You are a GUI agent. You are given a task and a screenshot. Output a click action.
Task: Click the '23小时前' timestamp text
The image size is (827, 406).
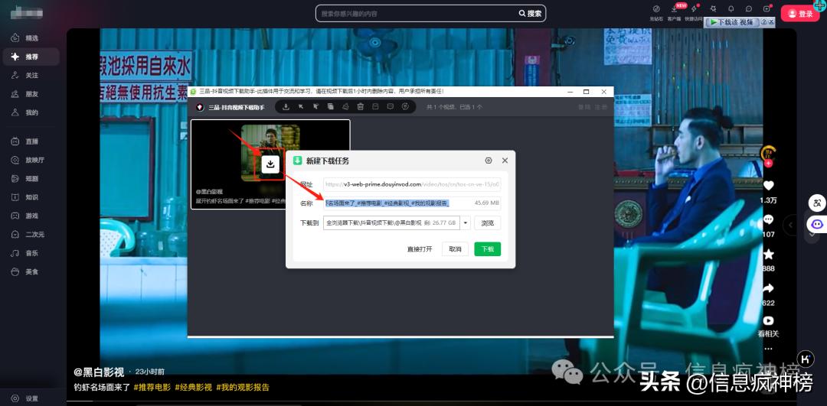(x=150, y=372)
